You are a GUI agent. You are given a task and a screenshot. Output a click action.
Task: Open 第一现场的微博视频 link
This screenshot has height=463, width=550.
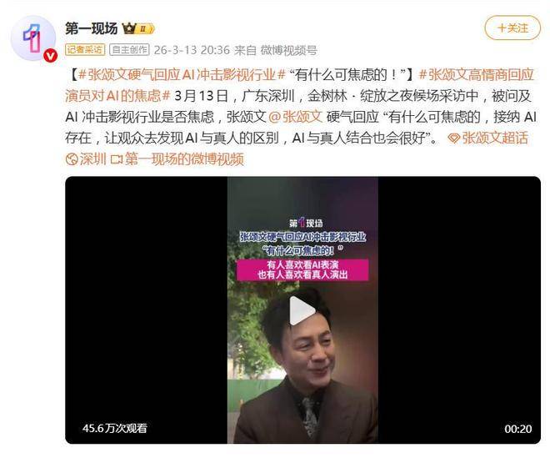click(x=184, y=159)
